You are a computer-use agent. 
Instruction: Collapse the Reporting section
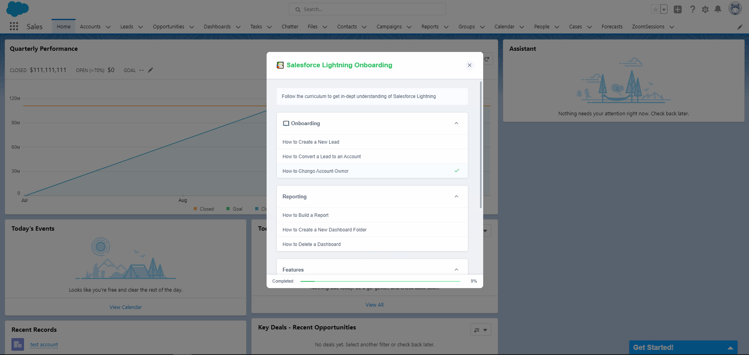pyautogui.click(x=456, y=196)
